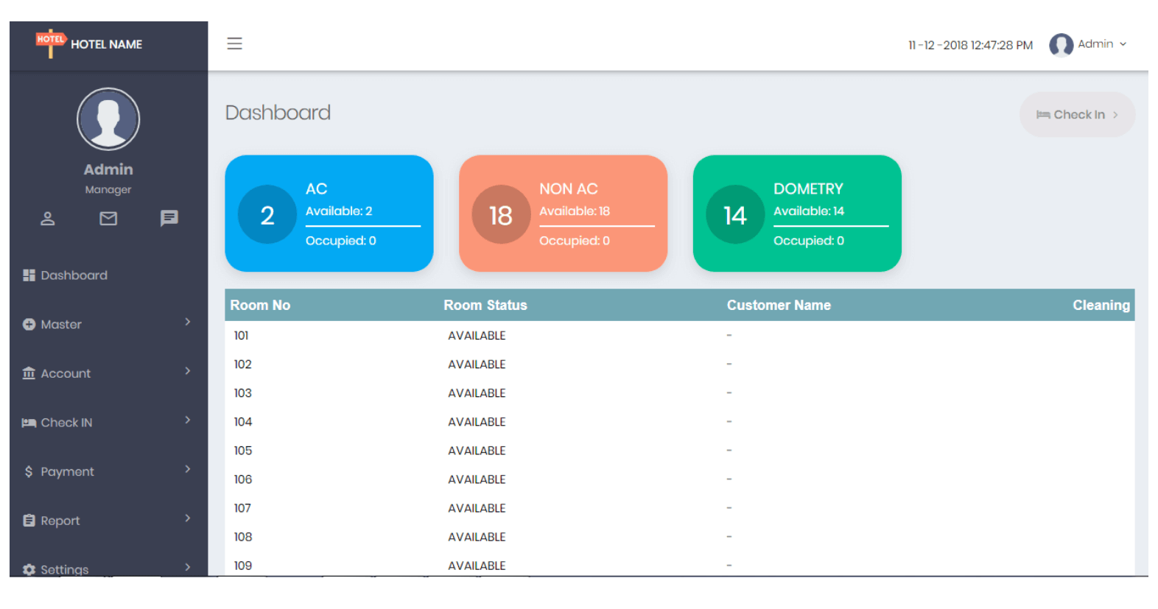Click the hamburger menu icon
Viewport: 1158px width, 609px height.
tap(234, 43)
